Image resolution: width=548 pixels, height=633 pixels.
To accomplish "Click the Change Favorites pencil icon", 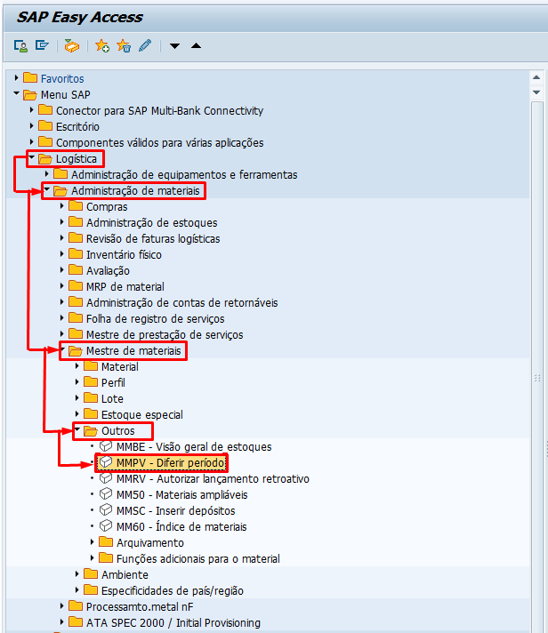I will click(x=145, y=45).
